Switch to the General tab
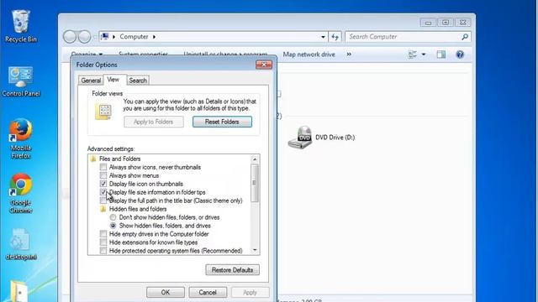The image size is (538, 302). (91, 81)
